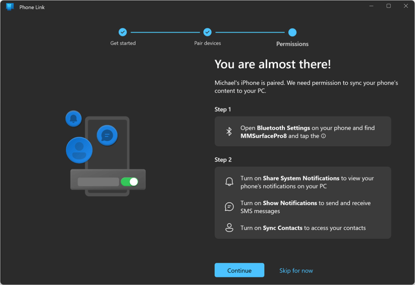Toggle the green switch in the illustration
Screen dimensions: 415x285
[129, 182]
